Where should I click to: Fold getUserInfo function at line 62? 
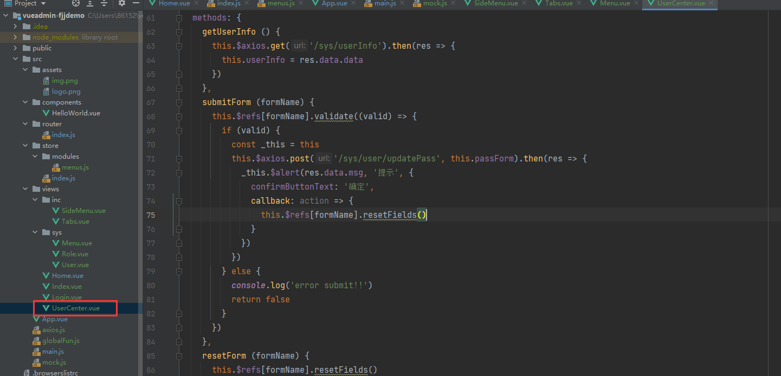click(179, 32)
